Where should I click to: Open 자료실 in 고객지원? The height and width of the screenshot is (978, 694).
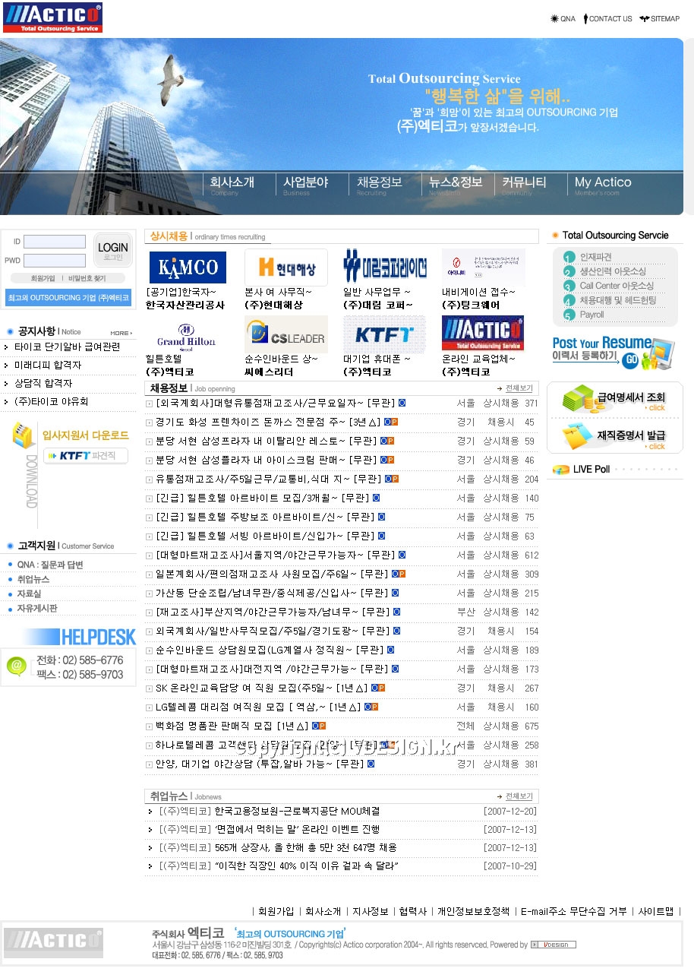click(29, 593)
